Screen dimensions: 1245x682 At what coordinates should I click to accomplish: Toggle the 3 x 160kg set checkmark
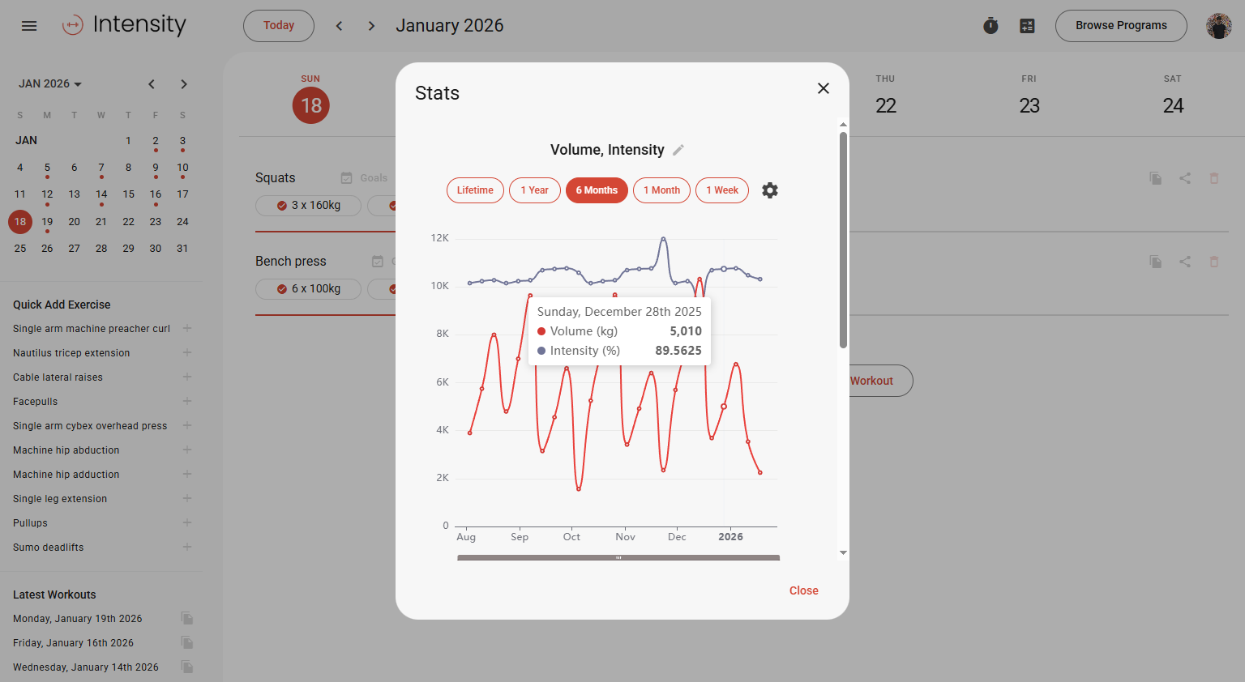click(x=282, y=206)
